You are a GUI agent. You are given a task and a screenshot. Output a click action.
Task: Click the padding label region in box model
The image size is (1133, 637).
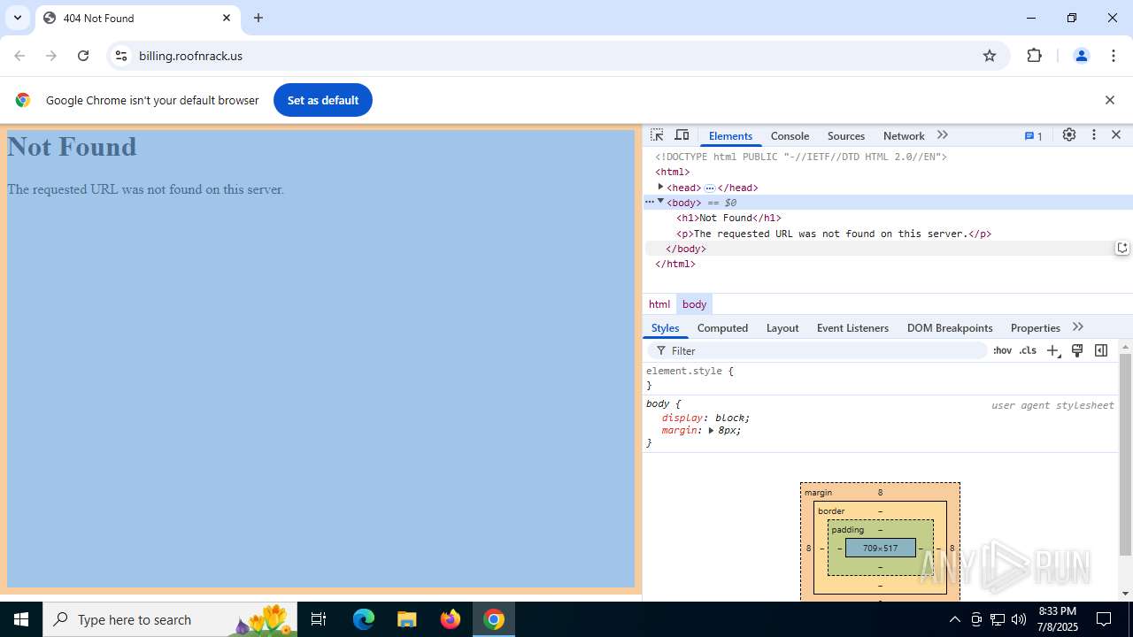(847, 530)
